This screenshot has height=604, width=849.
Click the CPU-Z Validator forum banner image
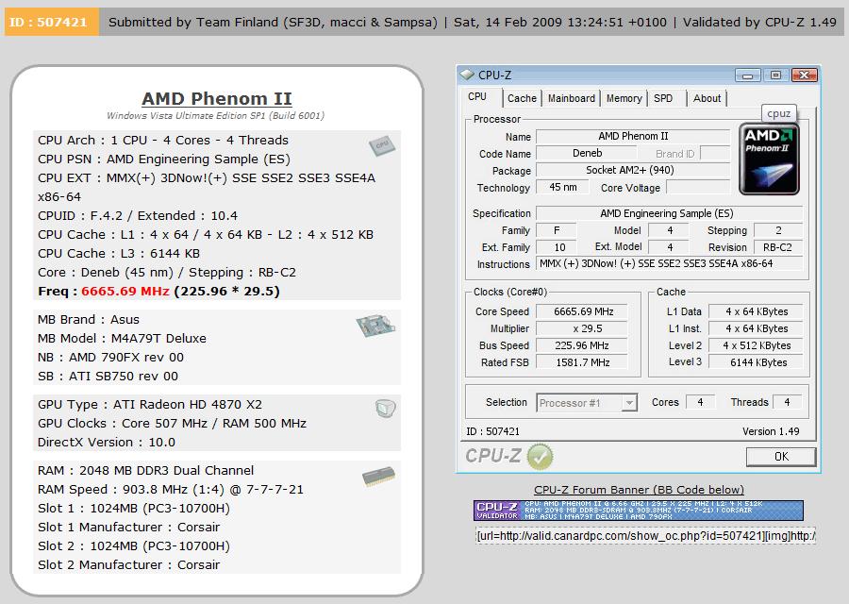pyautogui.click(x=639, y=511)
